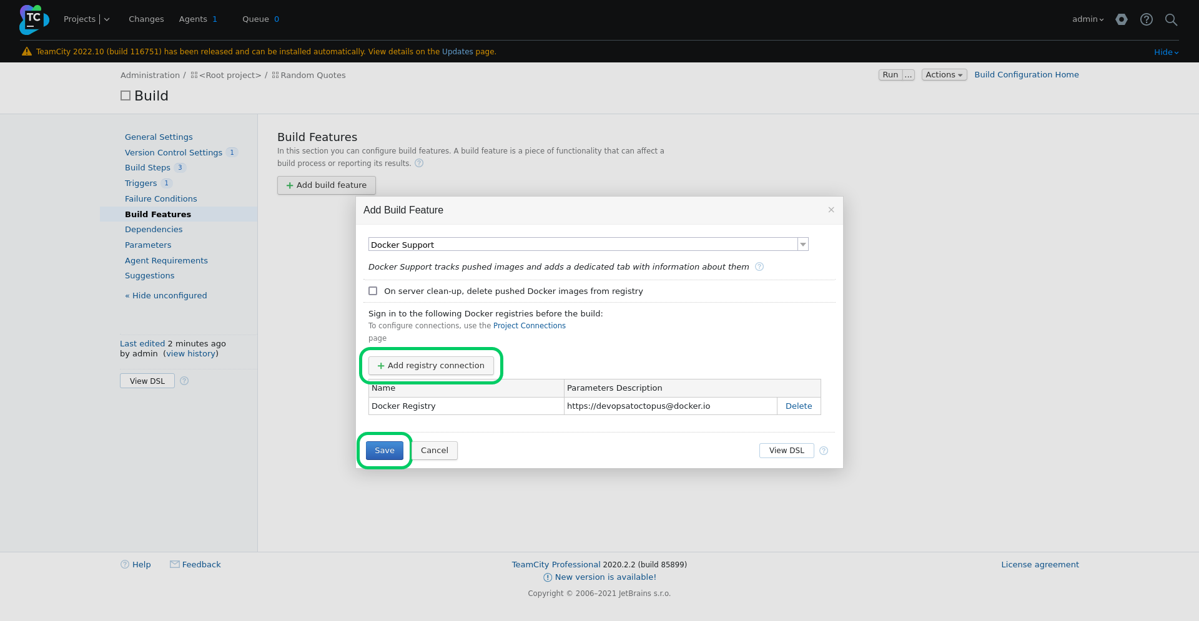Open the Actions dropdown button
1199x621 pixels.
[944, 75]
